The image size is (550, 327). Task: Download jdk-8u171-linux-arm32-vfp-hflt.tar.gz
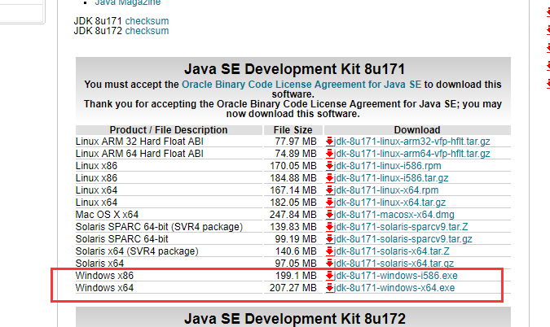[411, 142]
